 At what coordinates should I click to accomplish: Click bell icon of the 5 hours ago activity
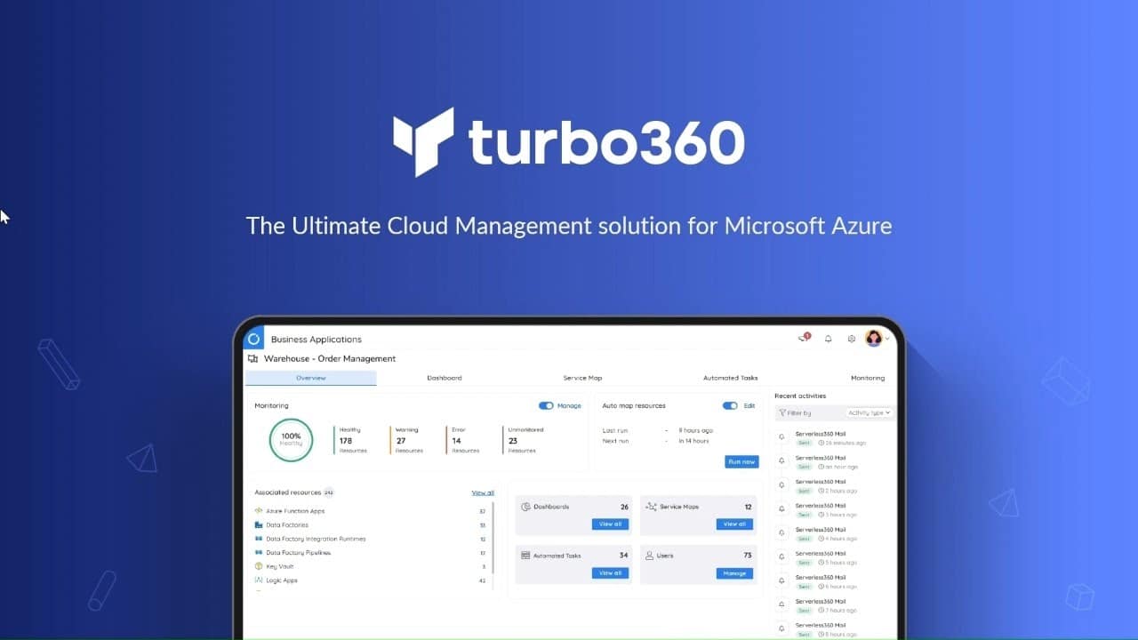coord(781,557)
